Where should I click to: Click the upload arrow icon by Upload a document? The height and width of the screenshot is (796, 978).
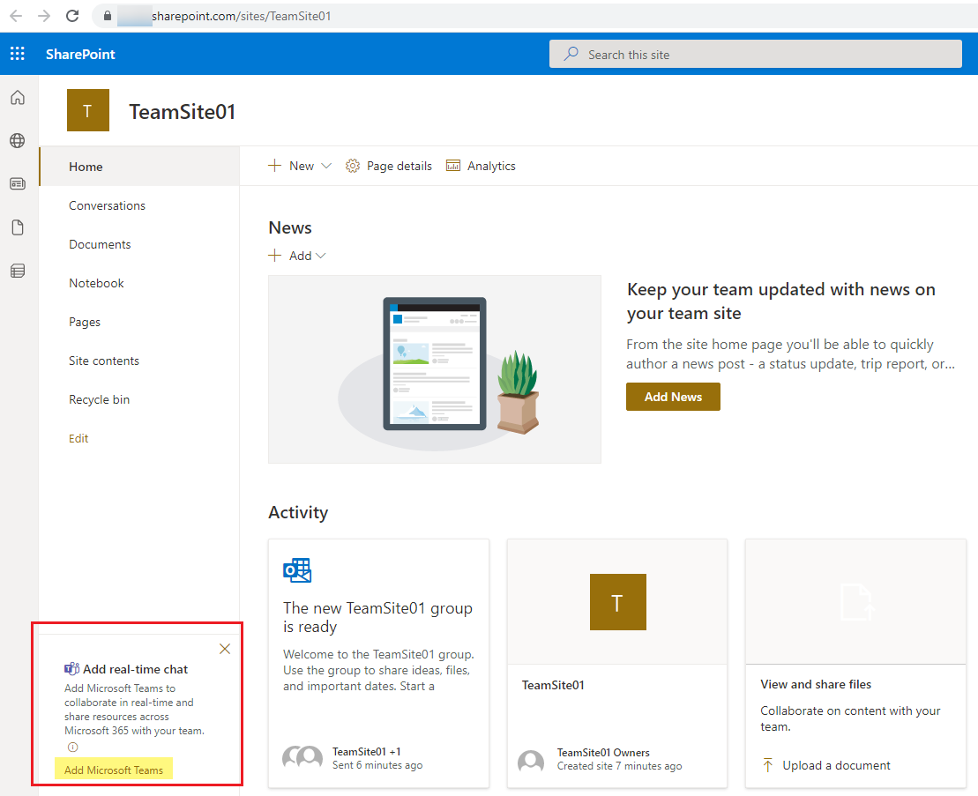click(x=768, y=765)
